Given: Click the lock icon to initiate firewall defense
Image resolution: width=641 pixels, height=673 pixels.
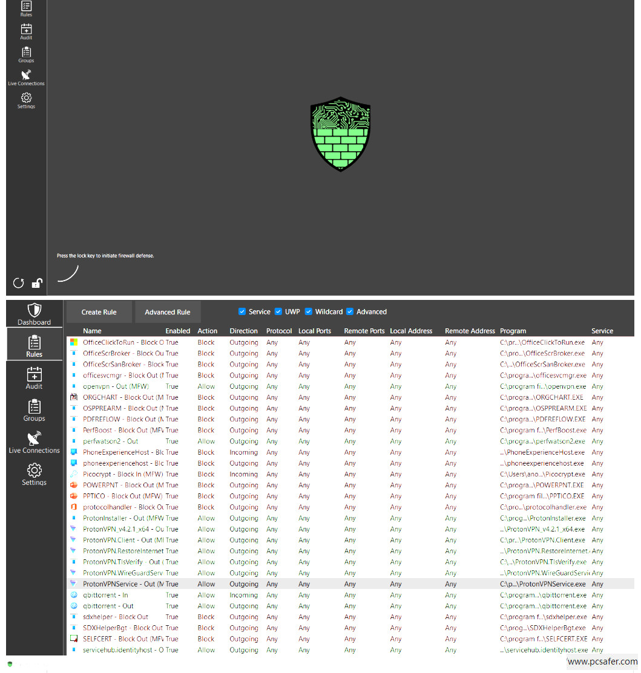Looking at the screenshot, I should pos(37,283).
